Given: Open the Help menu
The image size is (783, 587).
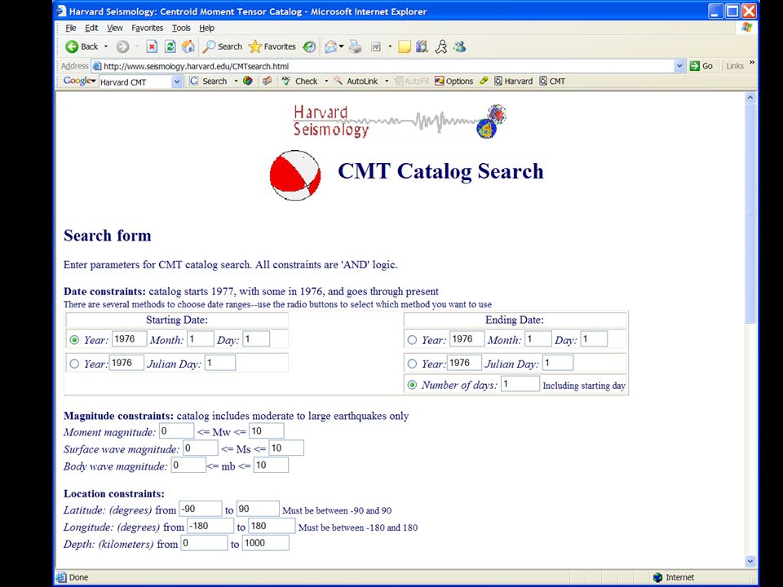Looking at the screenshot, I should pos(206,28).
